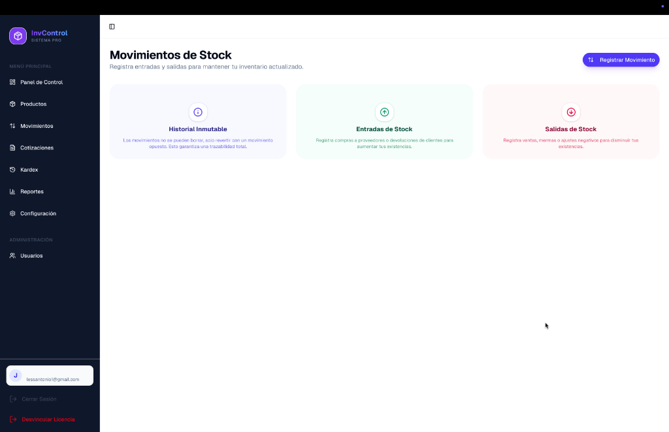Screen dimensions: 669x432
Task: Click the Cerrar Sesión button
Action: 39,399
